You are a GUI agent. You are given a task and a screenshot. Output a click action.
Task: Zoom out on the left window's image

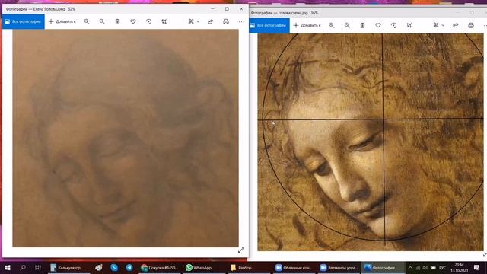102,21
